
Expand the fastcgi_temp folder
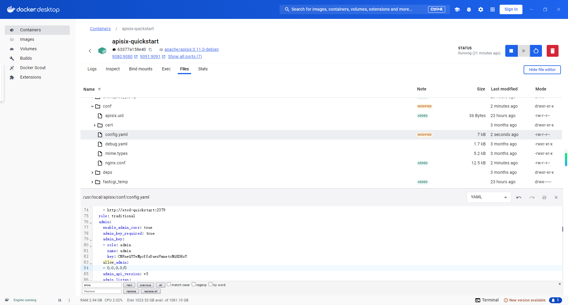click(x=92, y=182)
